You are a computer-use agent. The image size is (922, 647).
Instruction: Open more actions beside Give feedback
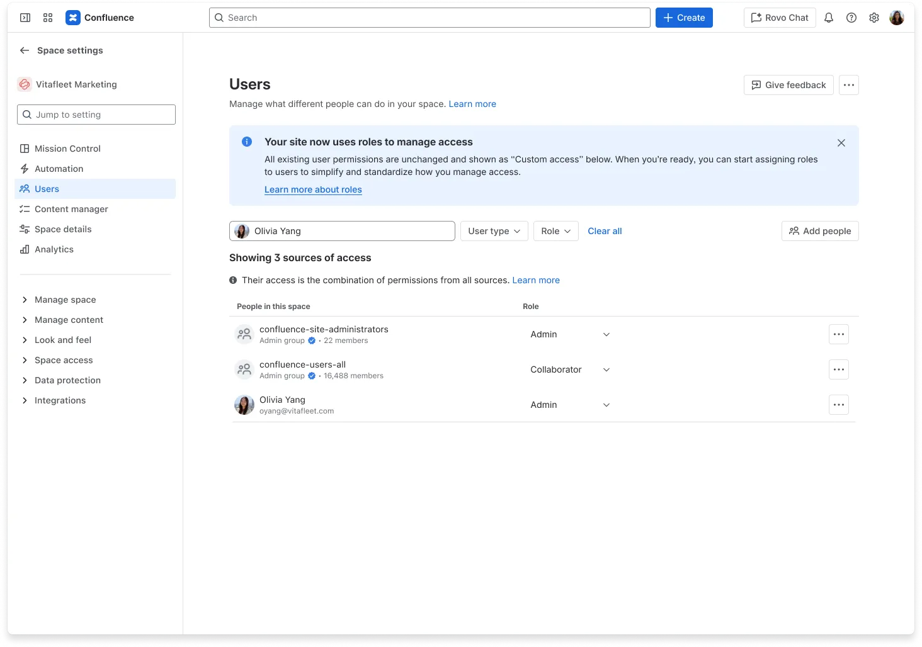[x=849, y=85]
